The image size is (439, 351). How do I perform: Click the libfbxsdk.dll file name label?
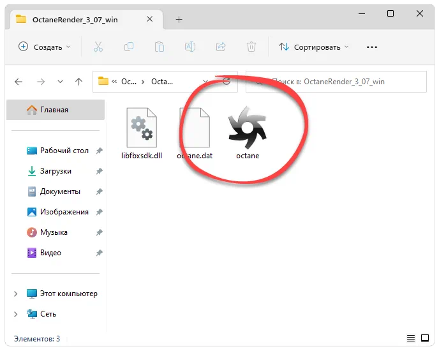[x=142, y=156]
